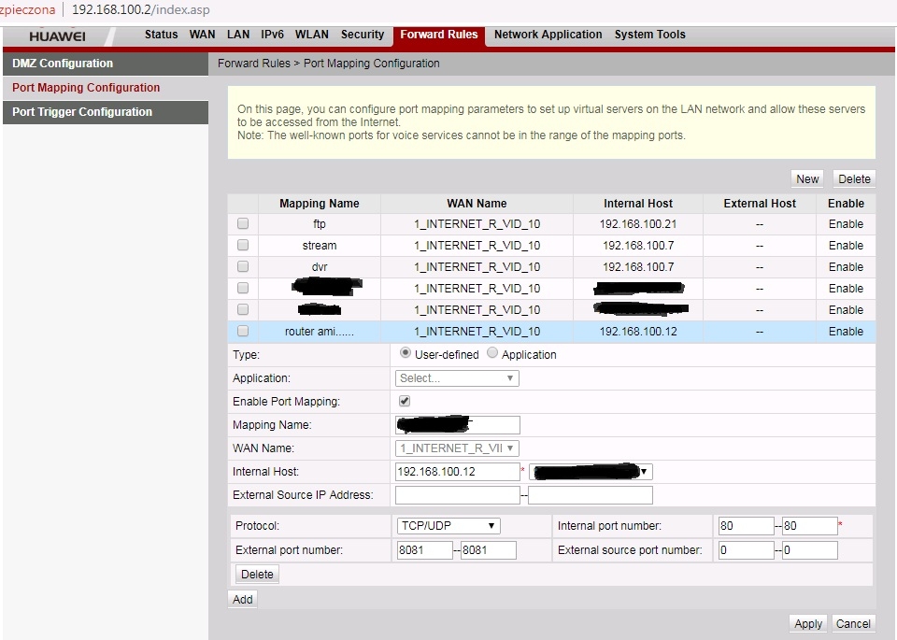
Task: Click the Internal Host column header
Action: 638,204
